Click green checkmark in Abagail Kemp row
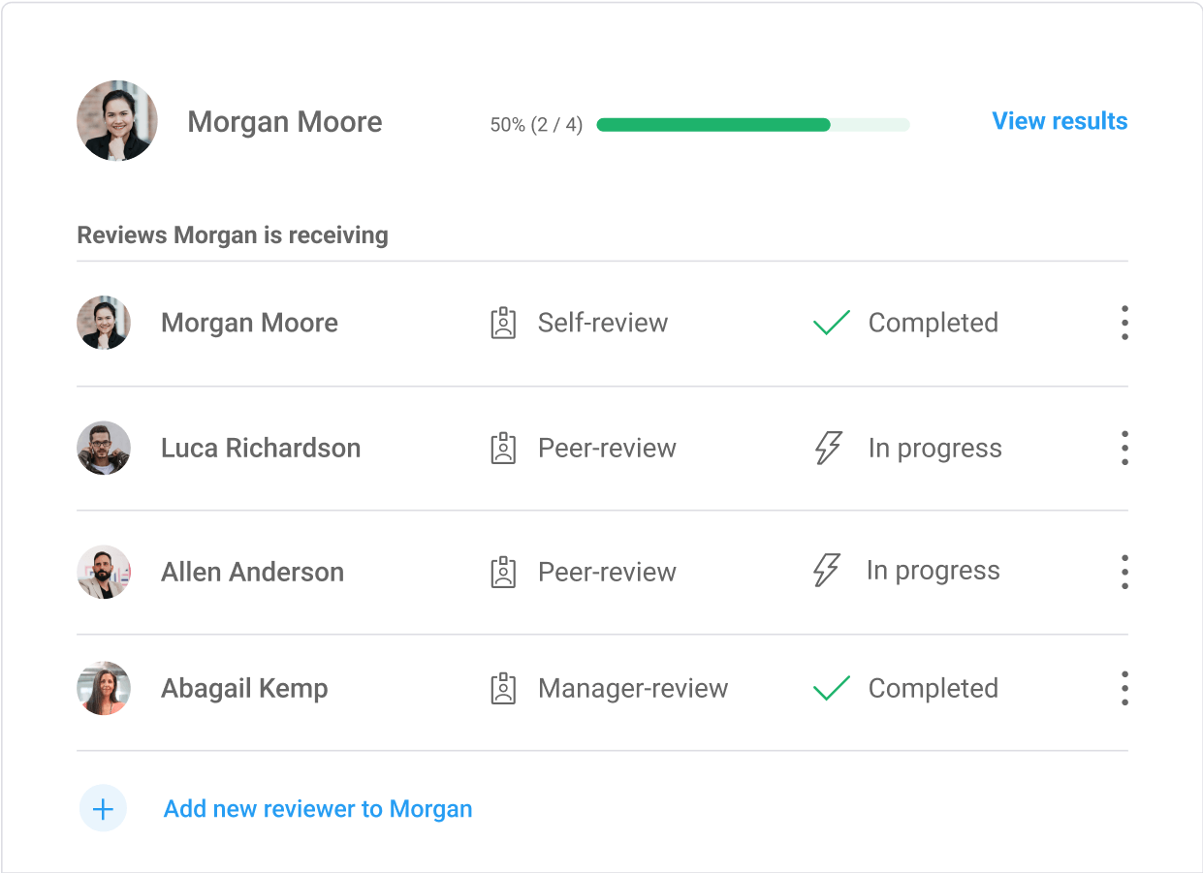Image resolution: width=1203 pixels, height=873 pixels. [x=831, y=688]
